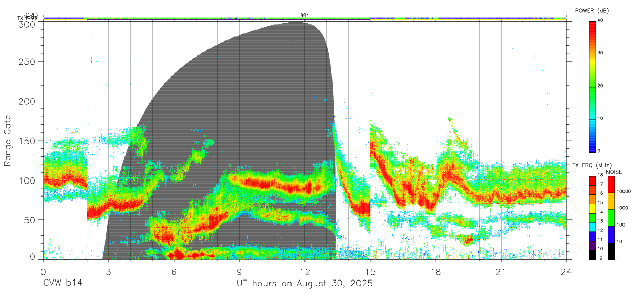The width and height of the screenshot is (637, 294).
Task: Click the POWER (dB) color bar
Action: click(x=592, y=86)
